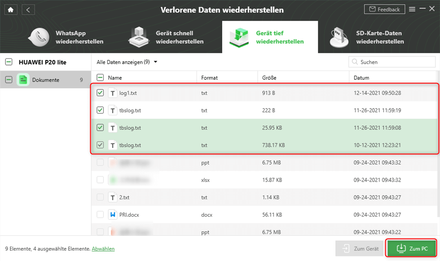440x261 pixels.
Task: Click the file icon of 738.17 KB tbslog.txt
Action: (x=113, y=145)
